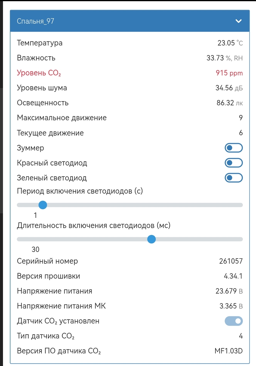The image size is (256, 366).
Task: Enable the Красный светодиод switch
Action: [234, 163]
